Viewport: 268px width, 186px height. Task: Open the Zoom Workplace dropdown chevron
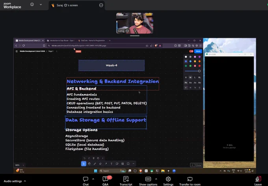coord(41,5)
